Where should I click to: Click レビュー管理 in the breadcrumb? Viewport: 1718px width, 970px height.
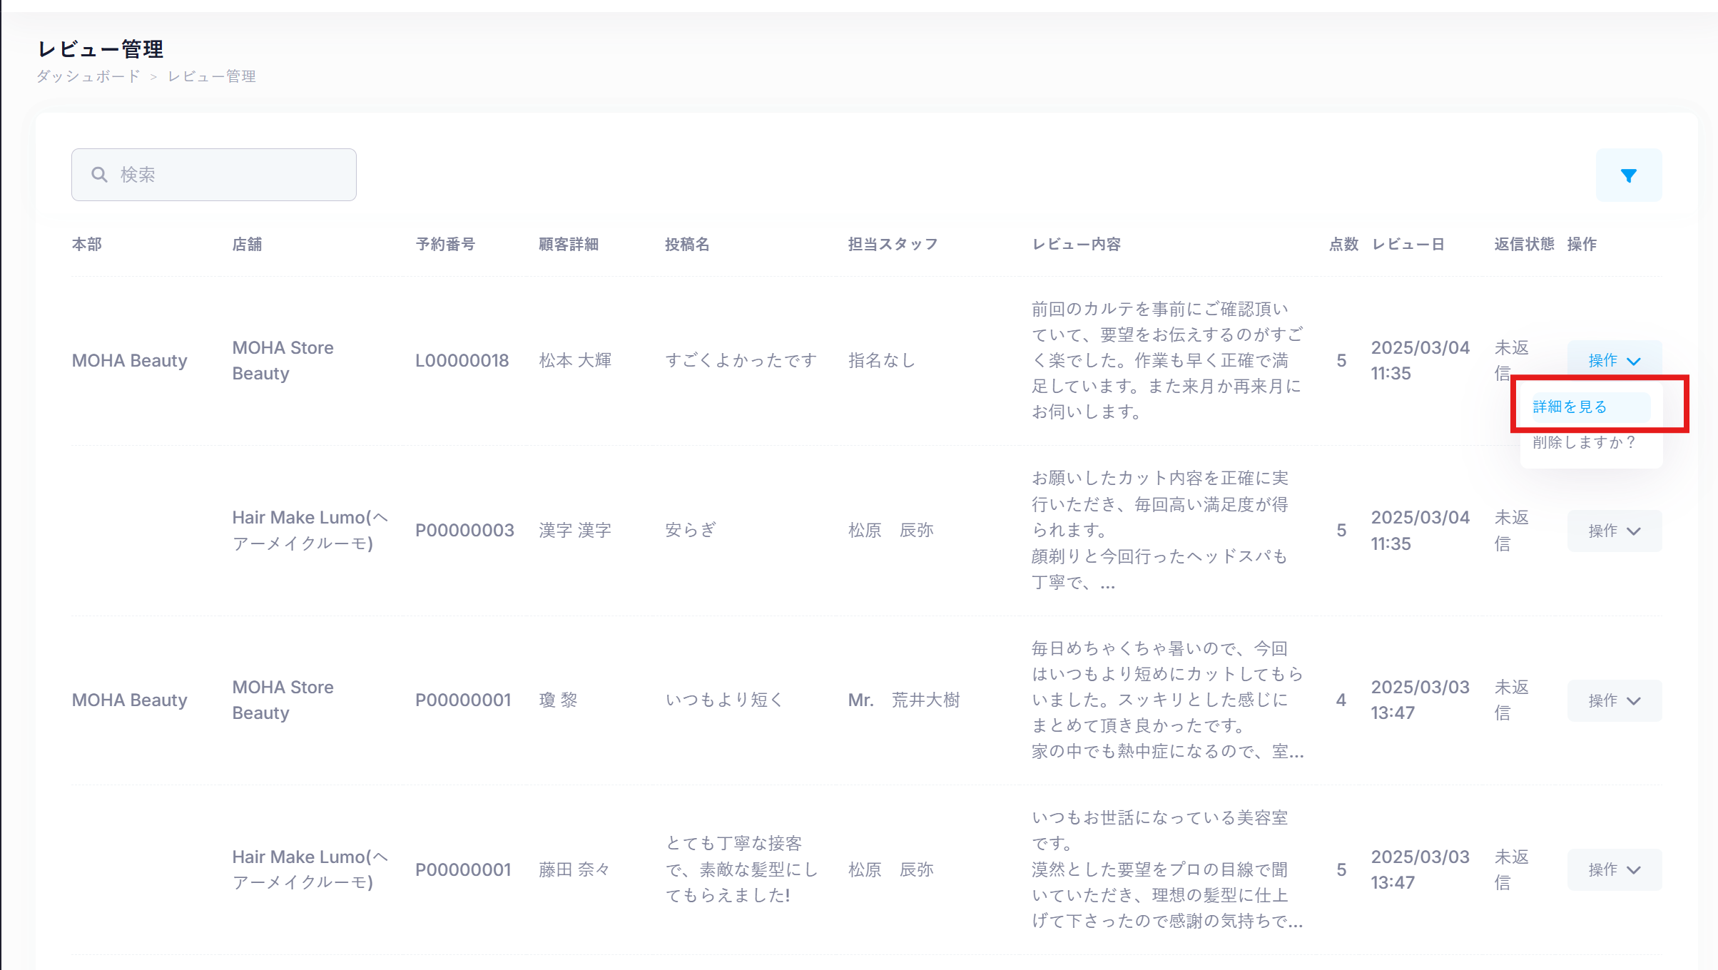point(211,76)
